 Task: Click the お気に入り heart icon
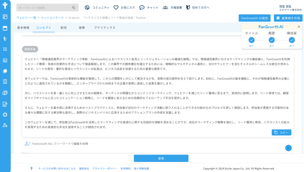click(116, 7)
